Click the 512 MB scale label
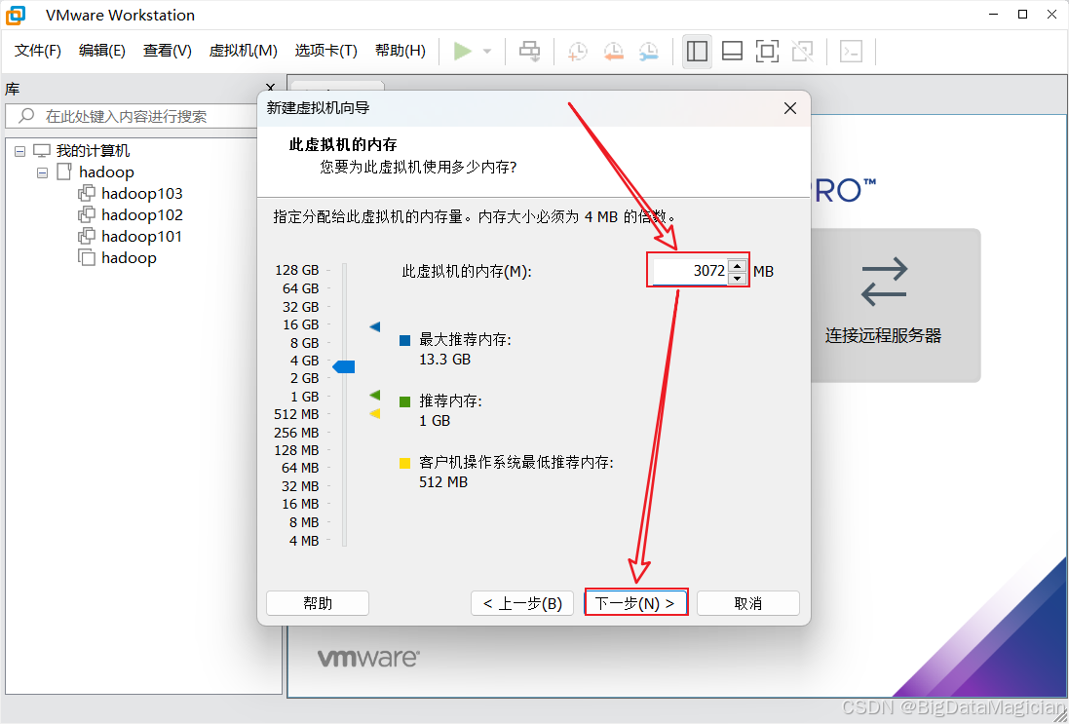 click(x=296, y=414)
